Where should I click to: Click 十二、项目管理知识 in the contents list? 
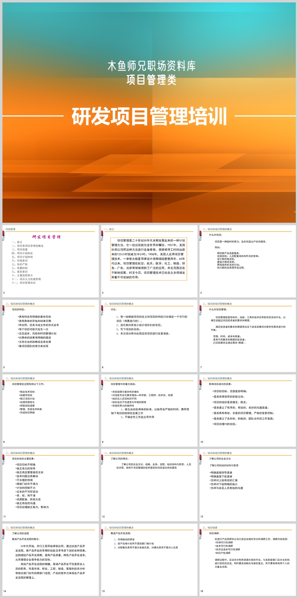(24, 283)
